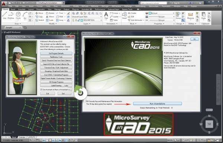
Task: Open DESCRIPTION layer dropdown
Action: pos(101,20)
